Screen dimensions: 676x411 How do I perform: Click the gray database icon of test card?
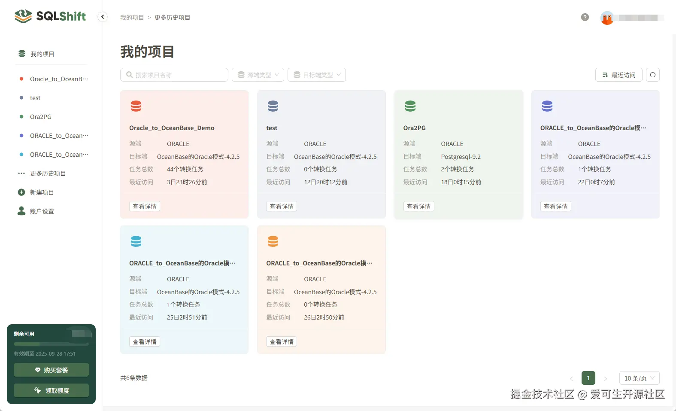click(273, 106)
